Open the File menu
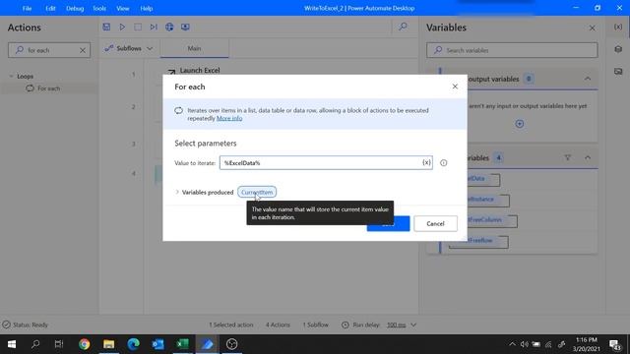 click(x=27, y=8)
